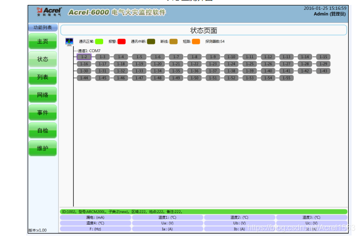Click the 温度3: (℃) value field

[x=312, y=217]
